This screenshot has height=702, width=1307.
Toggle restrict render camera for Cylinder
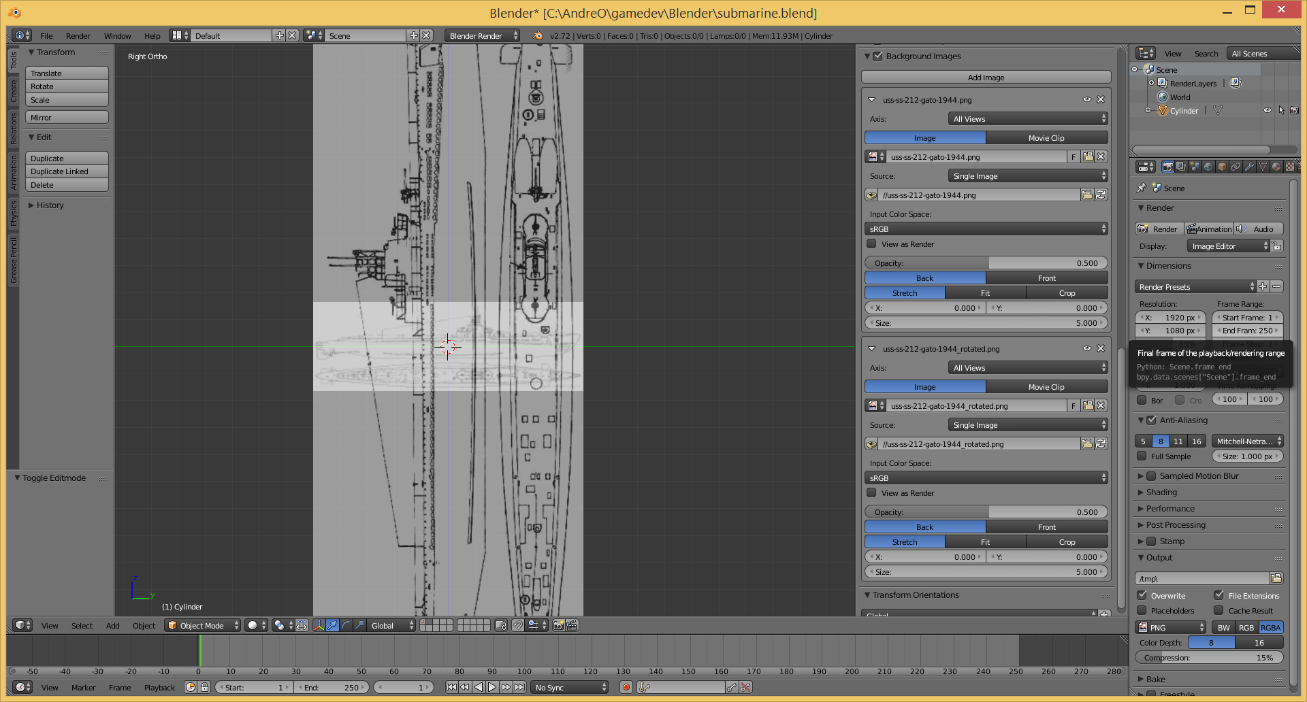click(1294, 110)
